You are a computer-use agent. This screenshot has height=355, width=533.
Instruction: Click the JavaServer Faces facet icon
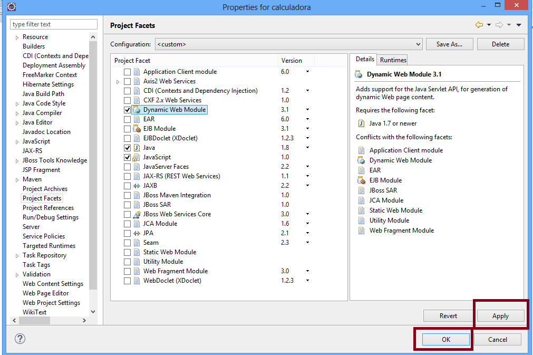(x=137, y=167)
